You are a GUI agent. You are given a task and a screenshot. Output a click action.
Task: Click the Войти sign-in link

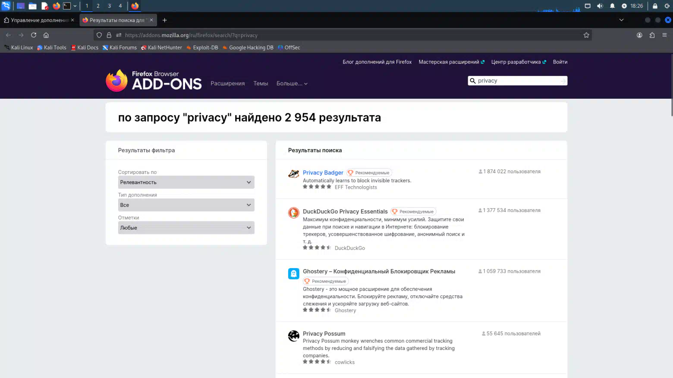click(x=560, y=62)
